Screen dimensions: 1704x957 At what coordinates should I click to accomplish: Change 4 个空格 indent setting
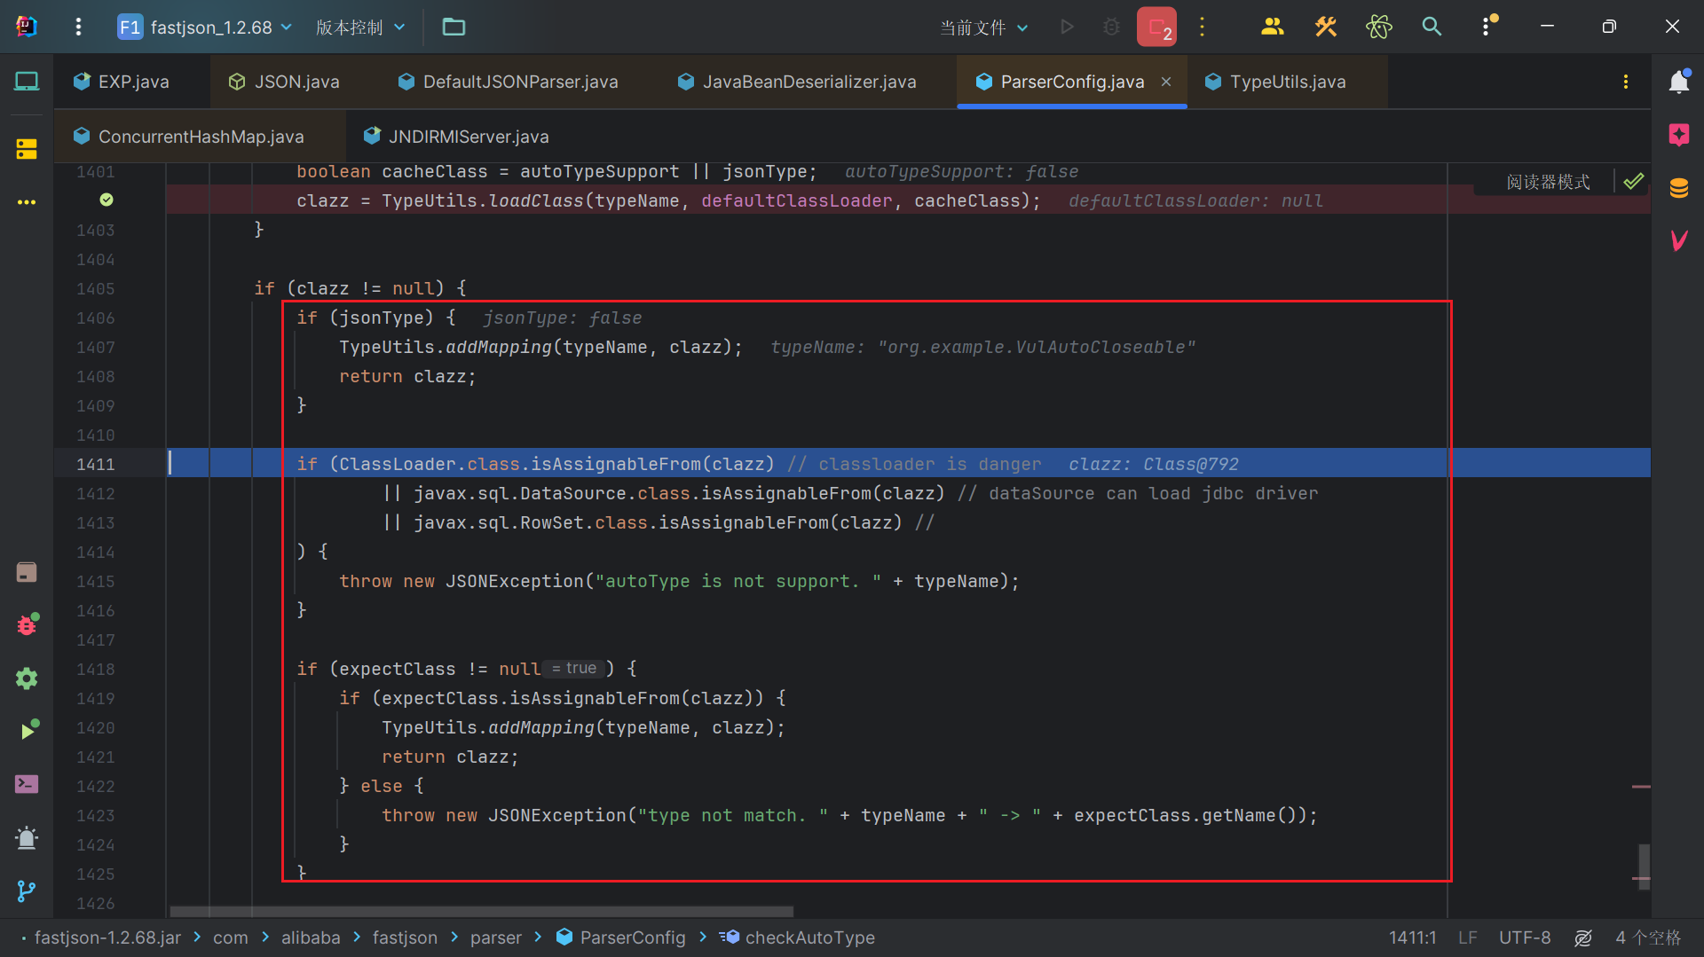click(x=1648, y=937)
